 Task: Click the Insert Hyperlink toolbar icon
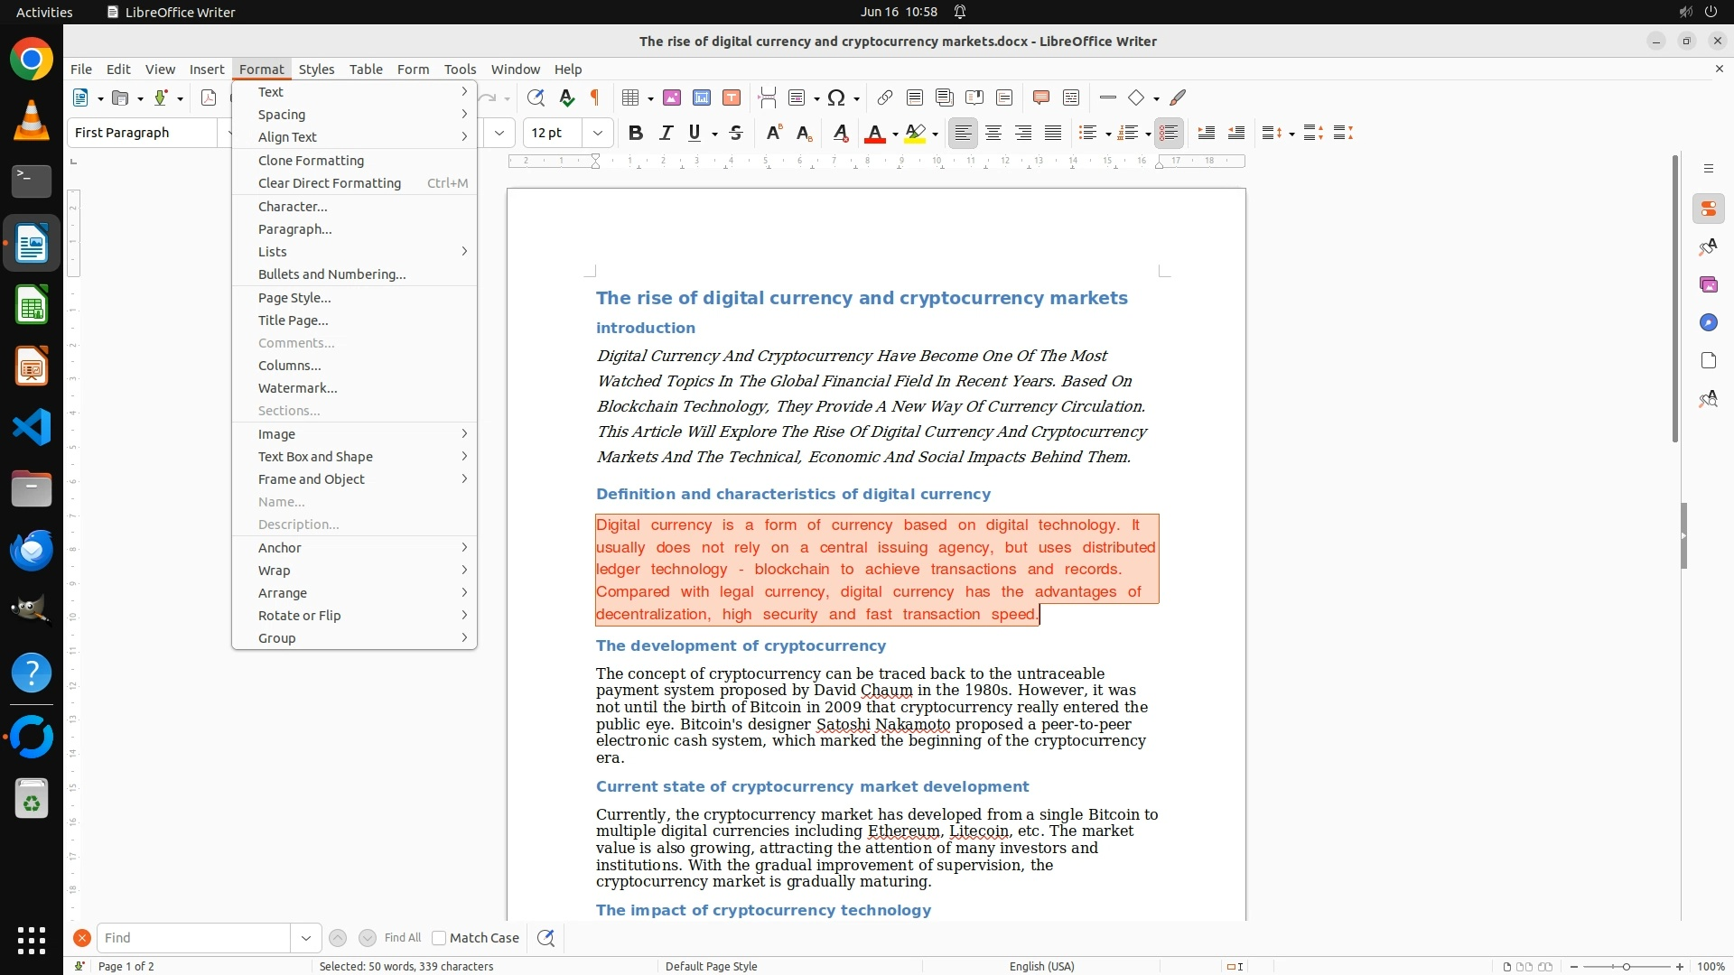tap(885, 97)
